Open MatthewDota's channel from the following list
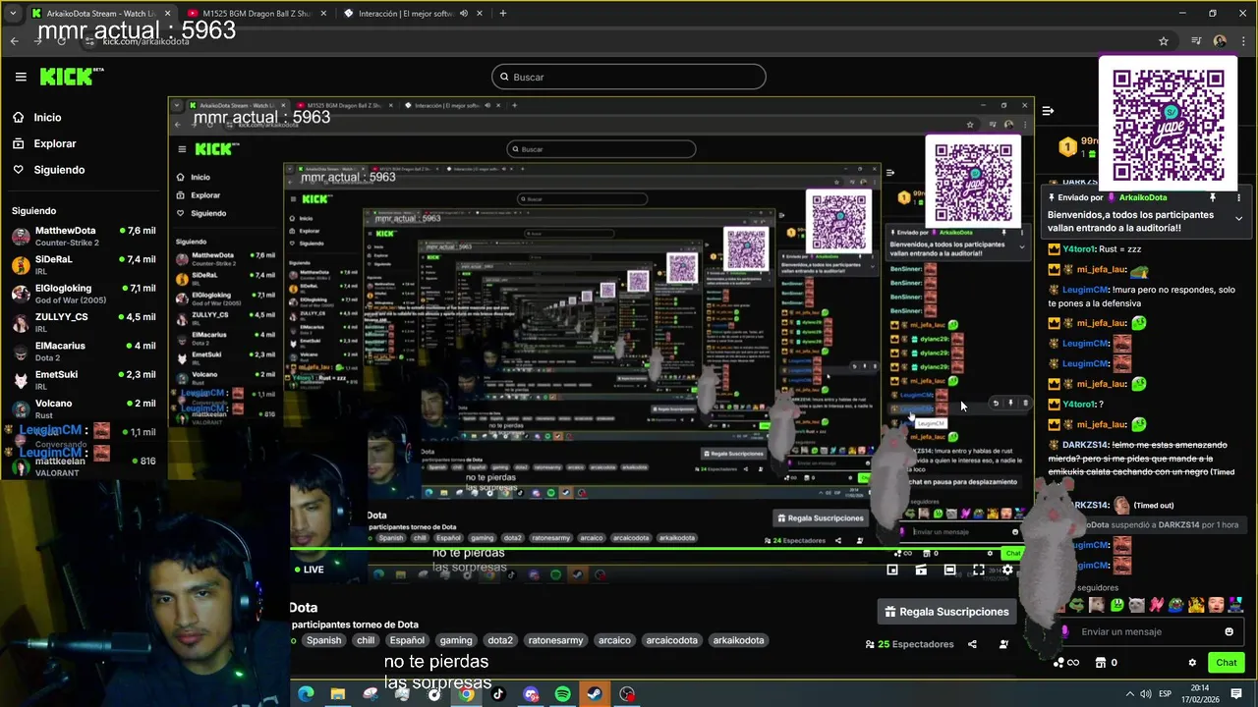 pyautogui.click(x=83, y=236)
